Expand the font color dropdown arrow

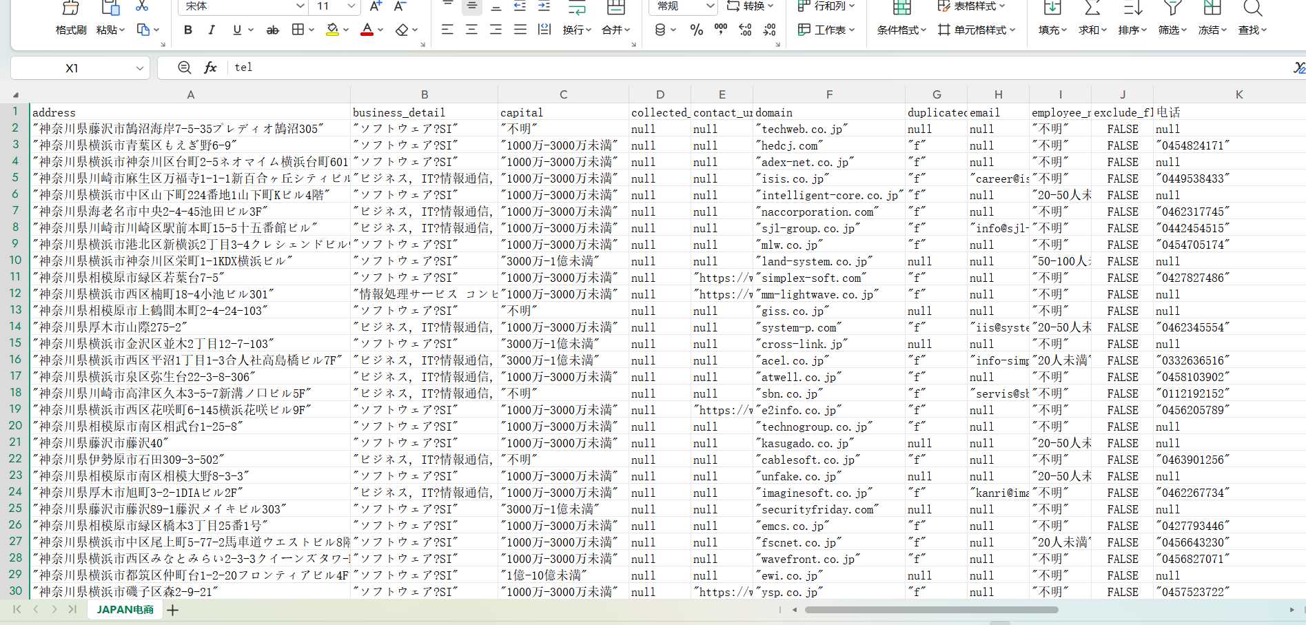(x=380, y=30)
